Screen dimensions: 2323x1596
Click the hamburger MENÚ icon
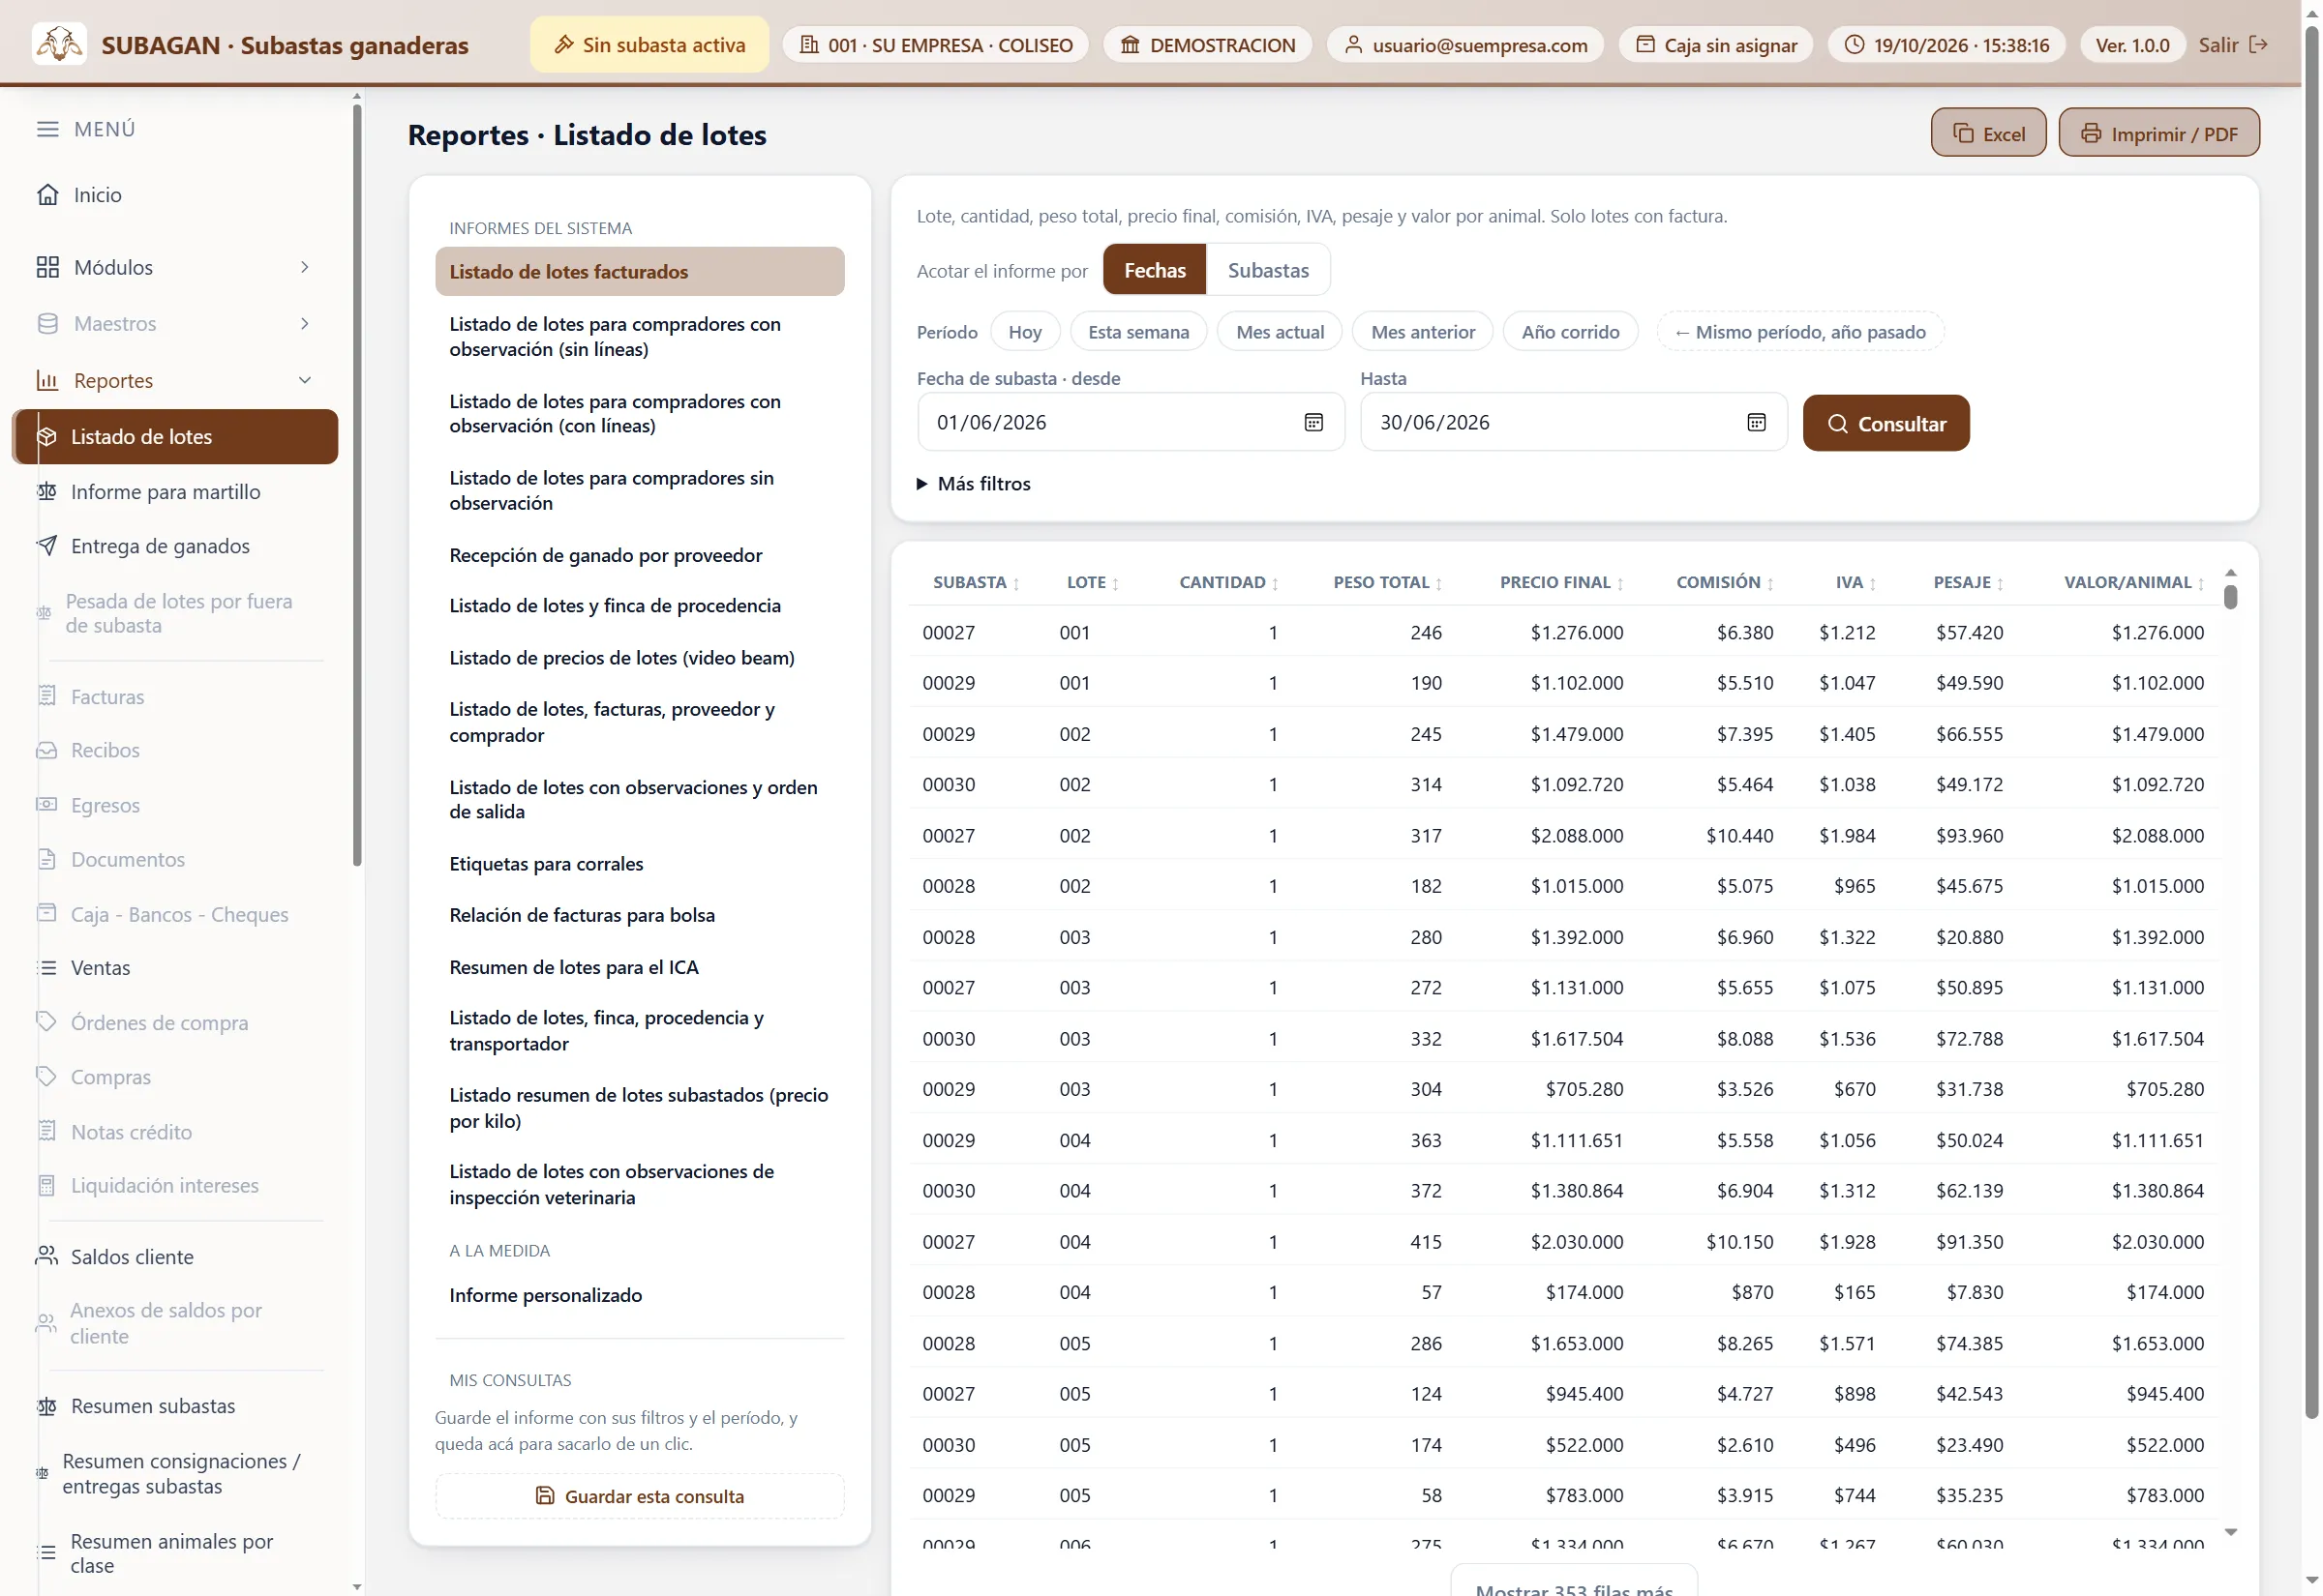tap(47, 129)
